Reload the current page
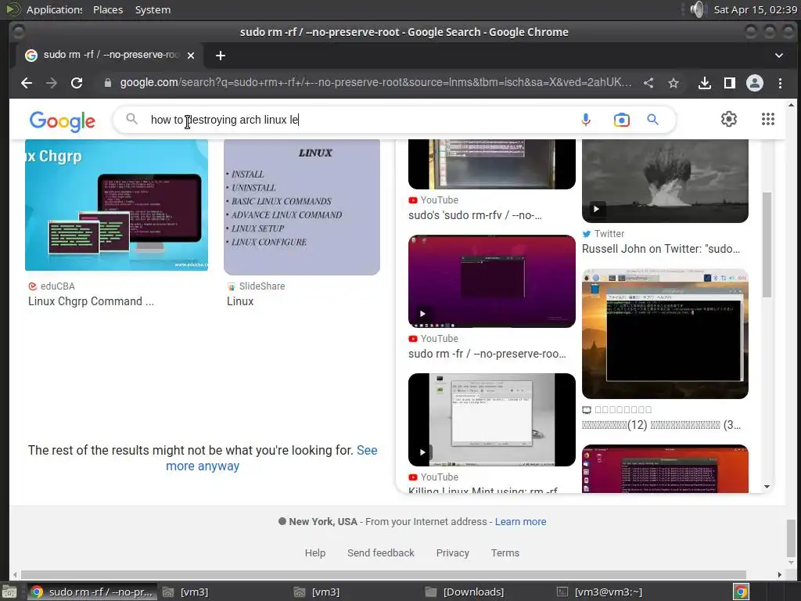Viewport: 801px width, 601px height. (77, 83)
